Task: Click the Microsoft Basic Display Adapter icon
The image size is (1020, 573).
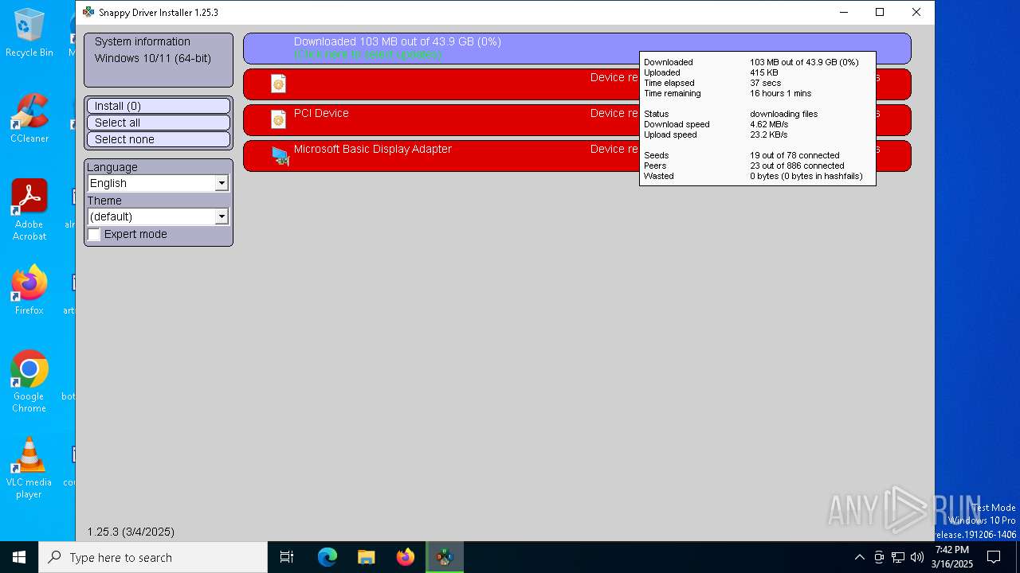Action: click(280, 156)
